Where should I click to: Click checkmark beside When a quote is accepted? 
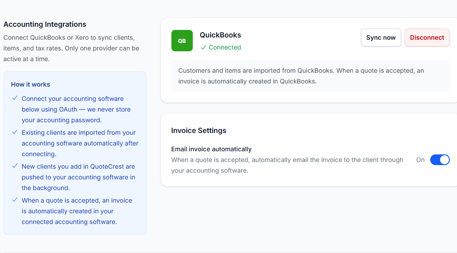[15, 200]
